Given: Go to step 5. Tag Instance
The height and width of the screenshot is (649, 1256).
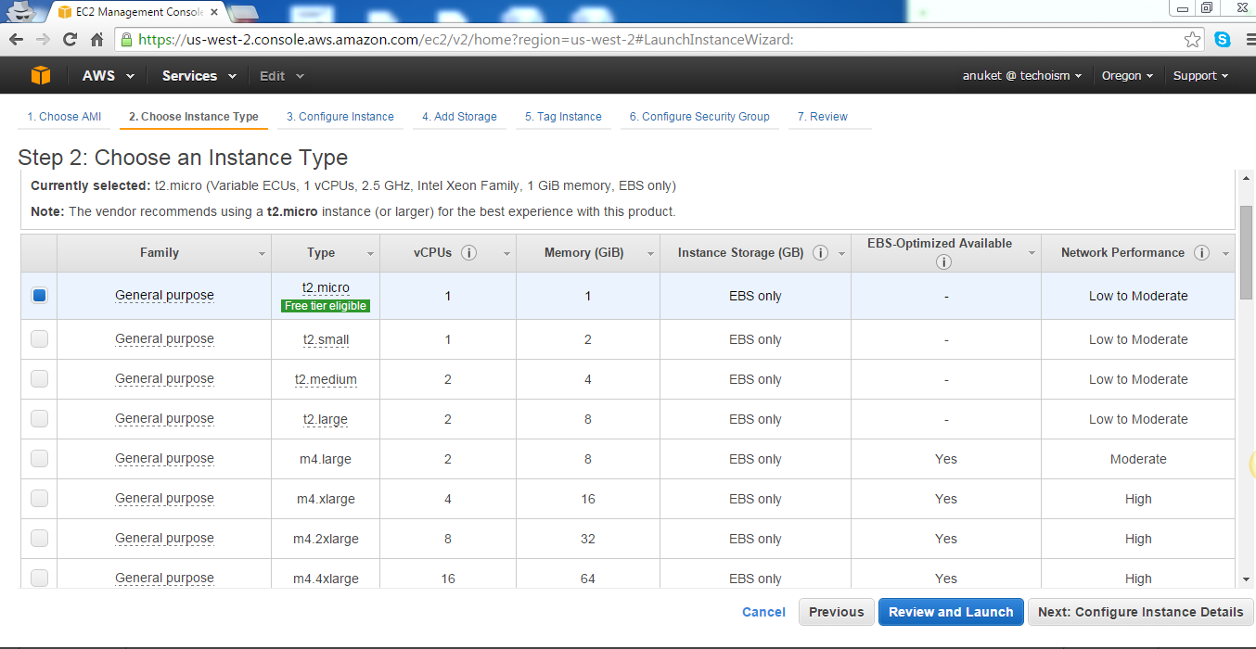Looking at the screenshot, I should (x=563, y=117).
